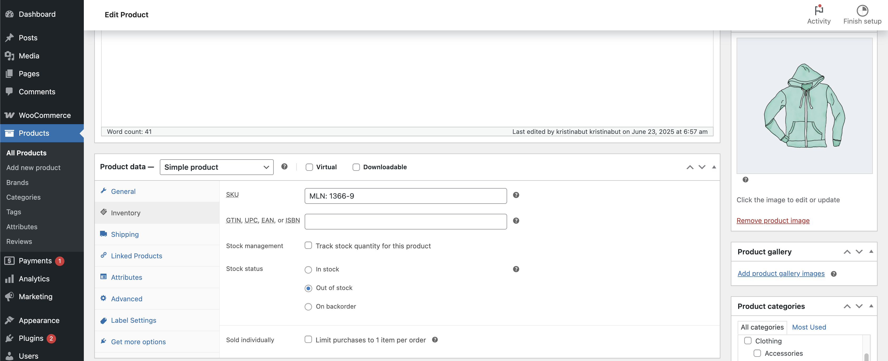Open the Activity flag icon
The height and width of the screenshot is (361, 888).
coord(819,10)
